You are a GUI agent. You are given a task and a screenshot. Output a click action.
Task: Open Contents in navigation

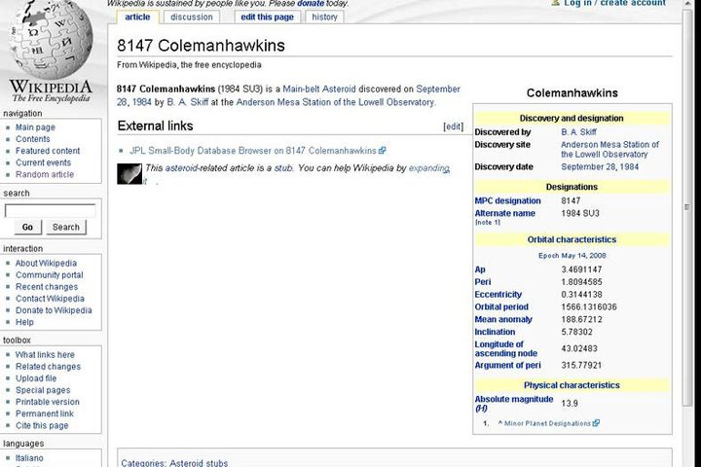[x=33, y=139]
